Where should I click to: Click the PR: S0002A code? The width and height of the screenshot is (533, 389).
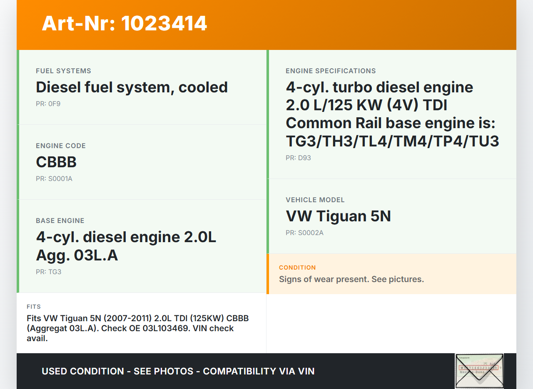[x=304, y=233]
